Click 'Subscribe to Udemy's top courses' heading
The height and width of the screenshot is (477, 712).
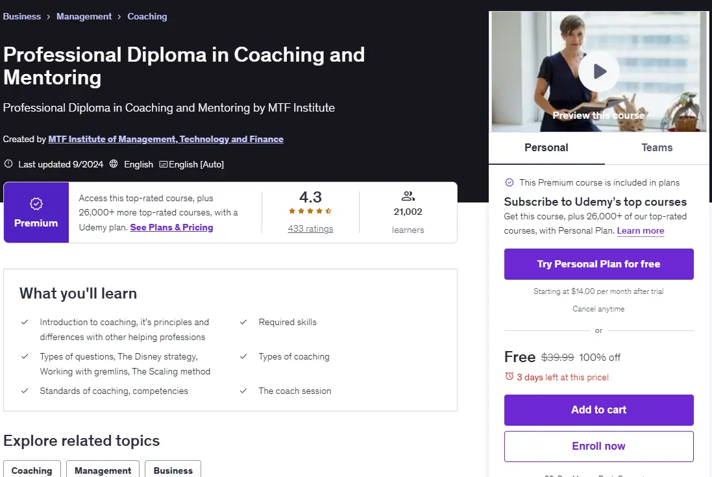click(x=595, y=202)
